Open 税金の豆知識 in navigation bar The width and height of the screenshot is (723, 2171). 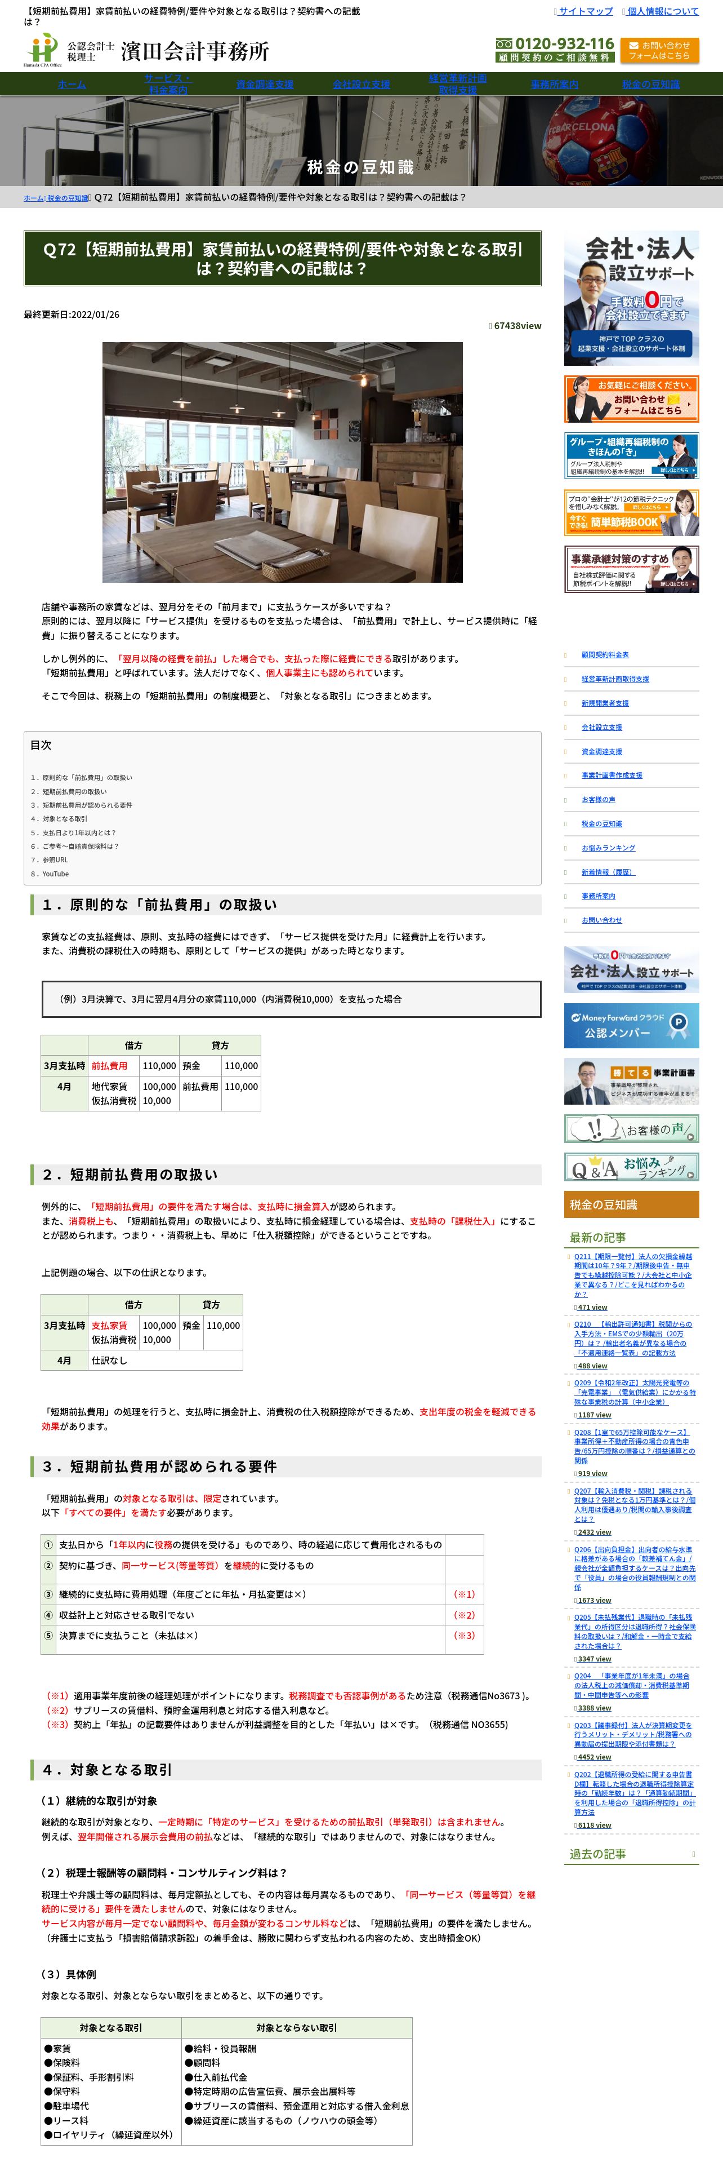point(650,85)
